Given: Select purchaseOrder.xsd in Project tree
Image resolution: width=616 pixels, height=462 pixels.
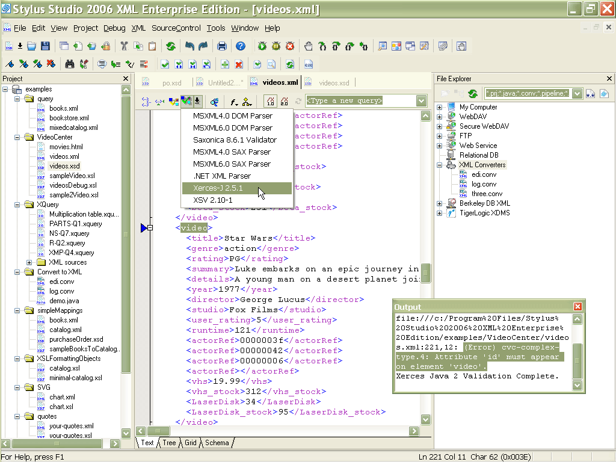Looking at the screenshot, I should click(76, 339).
